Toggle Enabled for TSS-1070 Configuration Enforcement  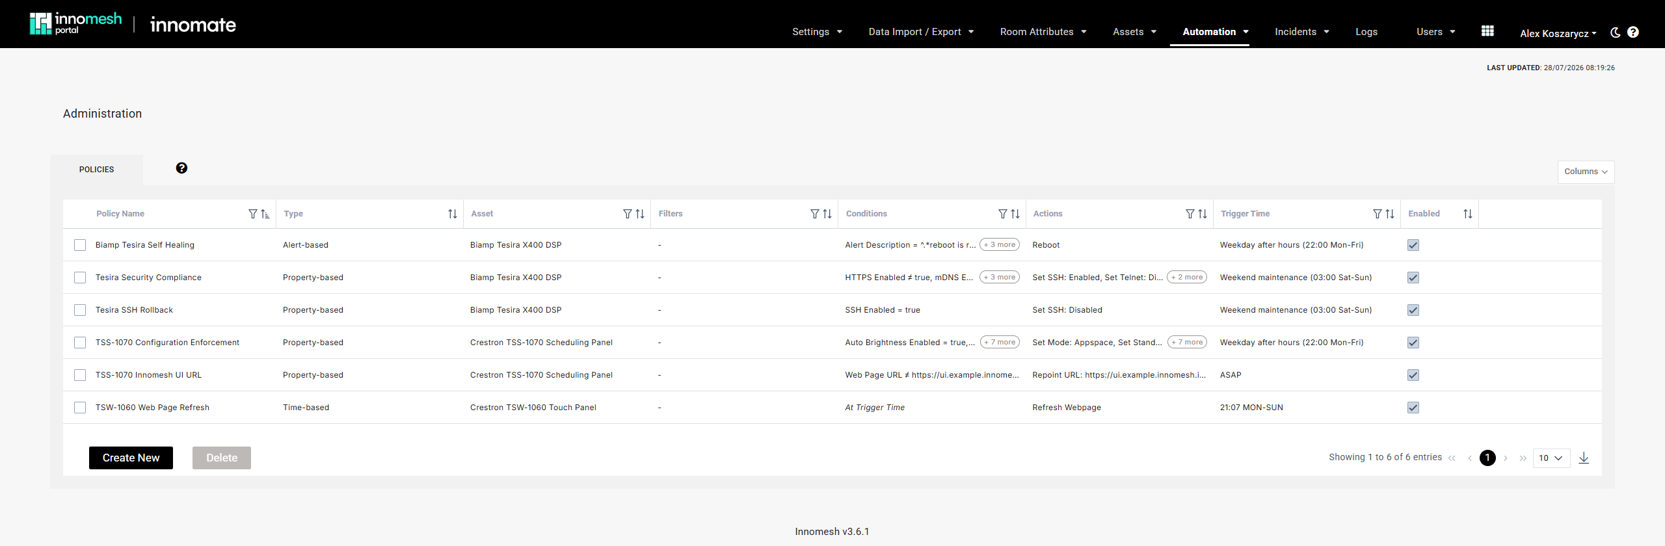click(1413, 343)
